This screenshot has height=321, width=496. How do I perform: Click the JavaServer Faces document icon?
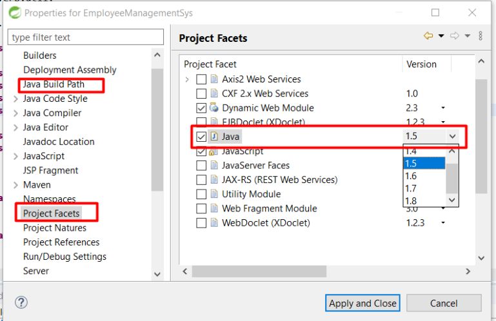(x=214, y=165)
